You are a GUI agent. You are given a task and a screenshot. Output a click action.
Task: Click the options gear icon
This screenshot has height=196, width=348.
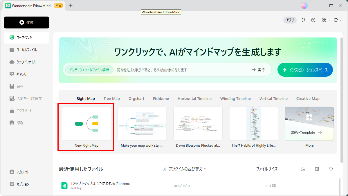pos(12,184)
